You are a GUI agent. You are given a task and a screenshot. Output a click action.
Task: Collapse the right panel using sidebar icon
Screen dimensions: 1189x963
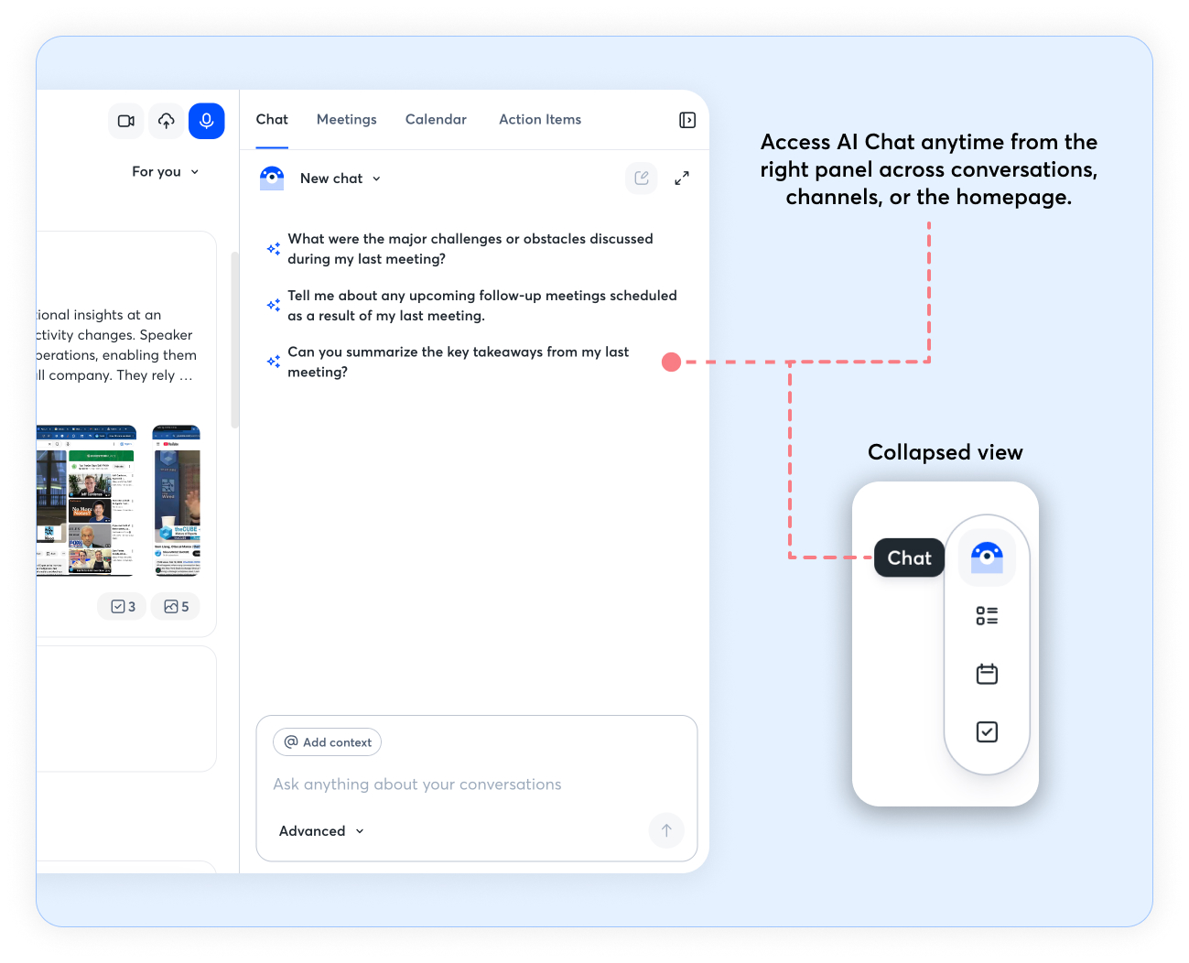(687, 120)
